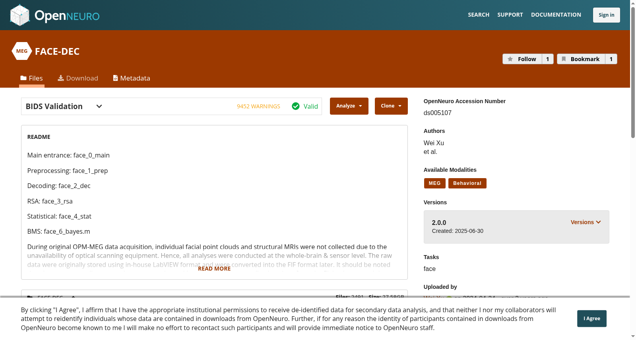Click the task name 'face'

pyautogui.click(x=430, y=269)
